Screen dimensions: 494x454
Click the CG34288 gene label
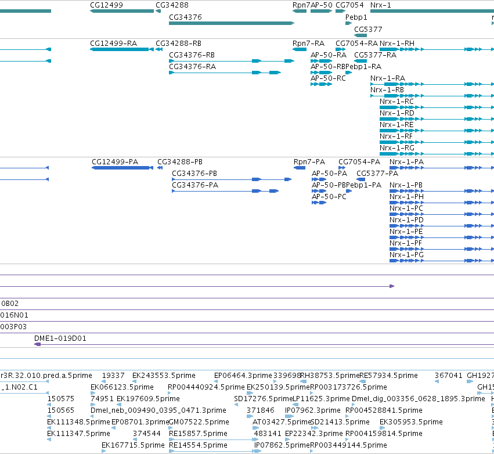(x=172, y=5)
